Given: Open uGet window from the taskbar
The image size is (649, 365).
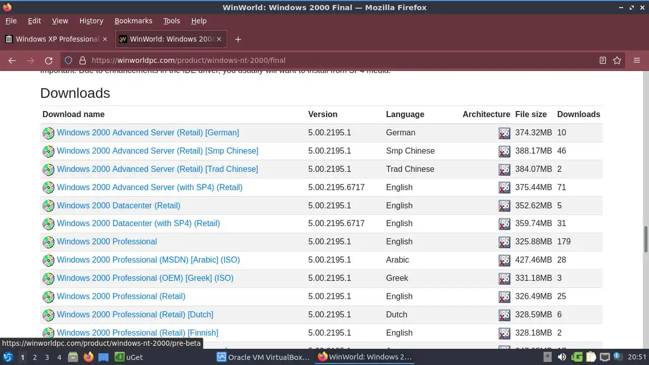Looking at the screenshot, I should point(129,357).
